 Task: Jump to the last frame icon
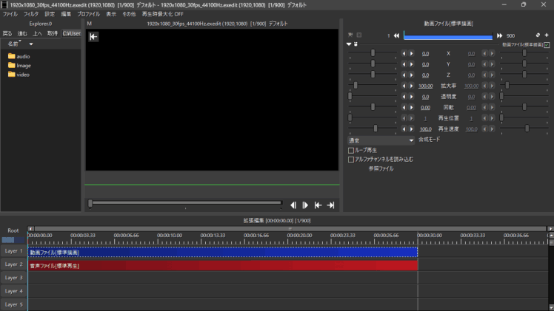[x=330, y=205]
